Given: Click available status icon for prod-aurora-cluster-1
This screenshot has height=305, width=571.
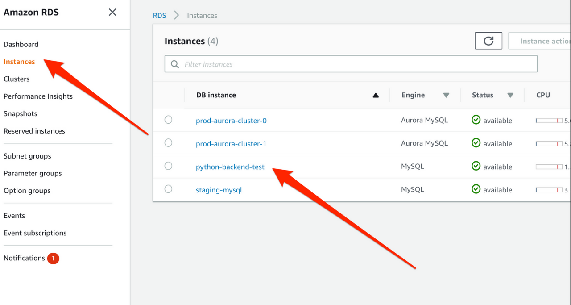Looking at the screenshot, I should click(476, 143).
